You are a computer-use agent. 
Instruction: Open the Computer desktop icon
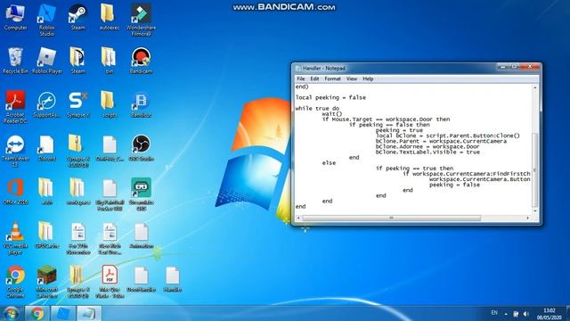(x=15, y=18)
